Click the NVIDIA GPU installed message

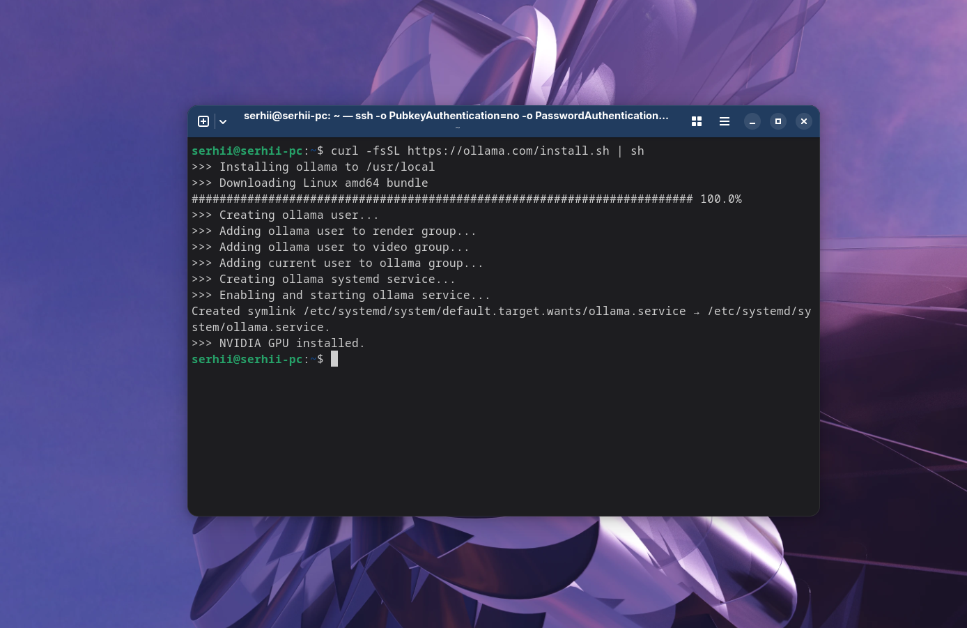click(278, 343)
